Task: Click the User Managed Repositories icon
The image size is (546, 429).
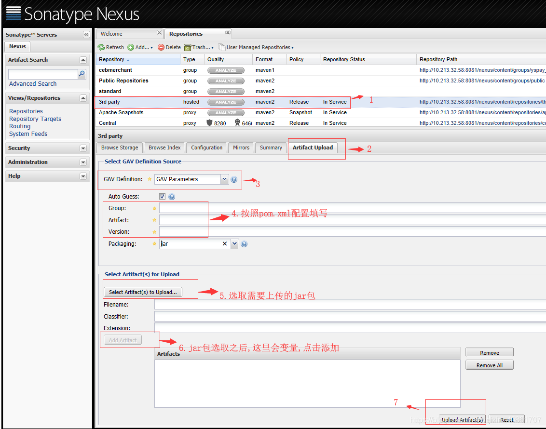Action: [222, 47]
